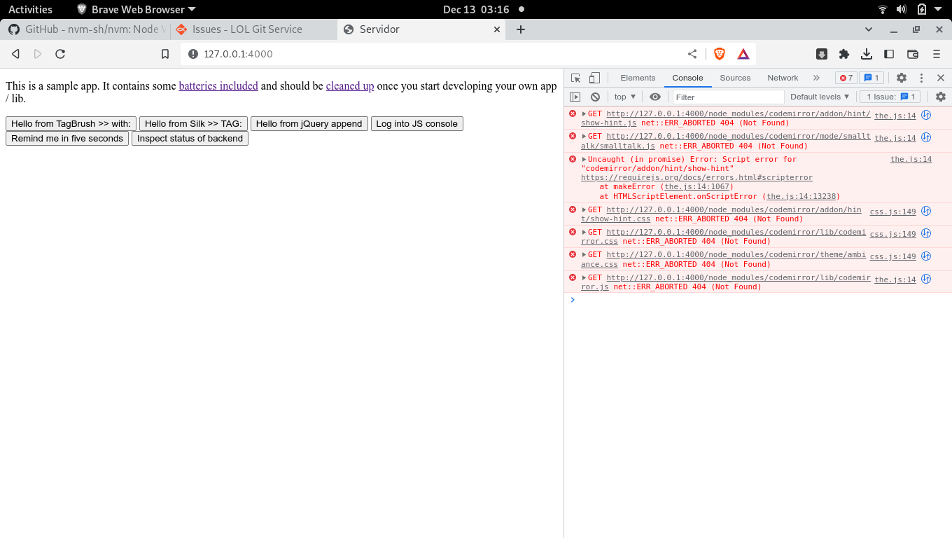Open Brave Shields lion icon
The width and height of the screenshot is (952, 538).
720,54
